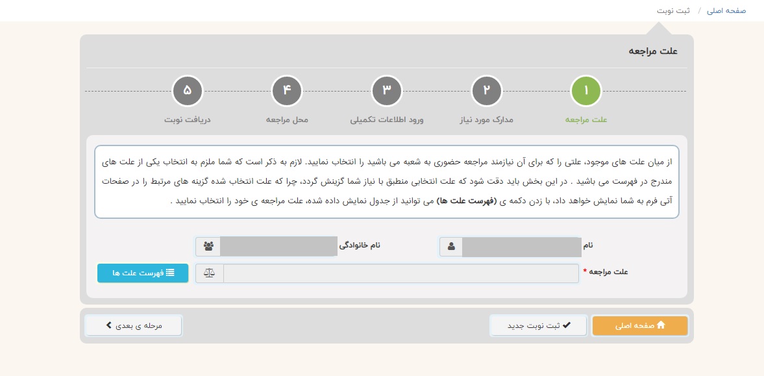Go to next step with 'مرحله ی بعدی'
The width and height of the screenshot is (764, 376).
[134, 326]
